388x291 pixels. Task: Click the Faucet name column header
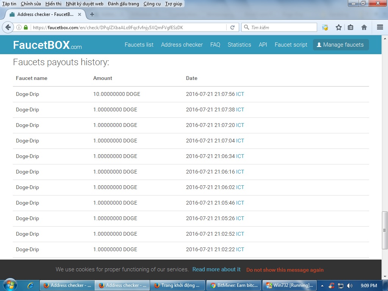(31, 78)
